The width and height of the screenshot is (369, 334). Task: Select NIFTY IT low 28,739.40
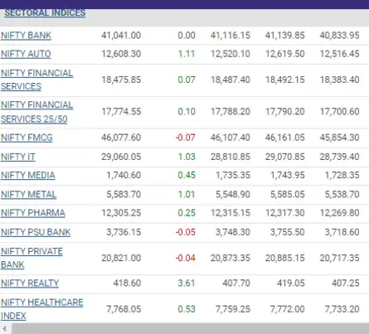point(340,157)
